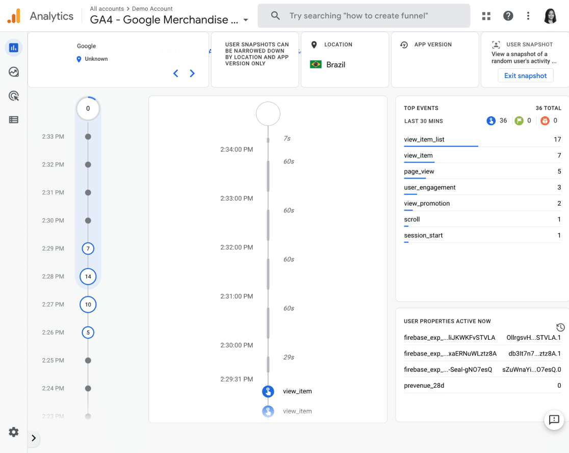The width and height of the screenshot is (569, 453).
Task: Open the Explore sidebar icon
Action: pos(14,72)
